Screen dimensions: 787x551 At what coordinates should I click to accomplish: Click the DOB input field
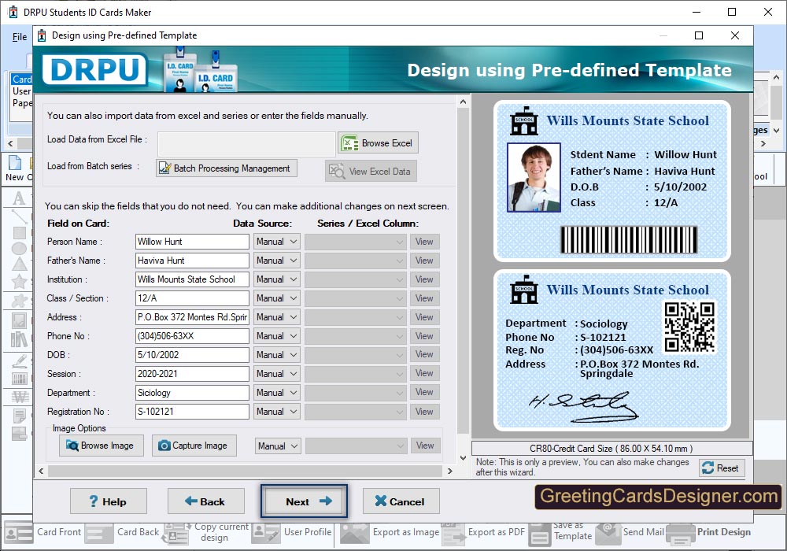click(192, 355)
